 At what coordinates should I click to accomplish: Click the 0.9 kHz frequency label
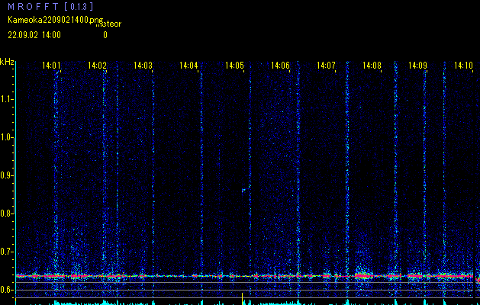tap(6, 175)
